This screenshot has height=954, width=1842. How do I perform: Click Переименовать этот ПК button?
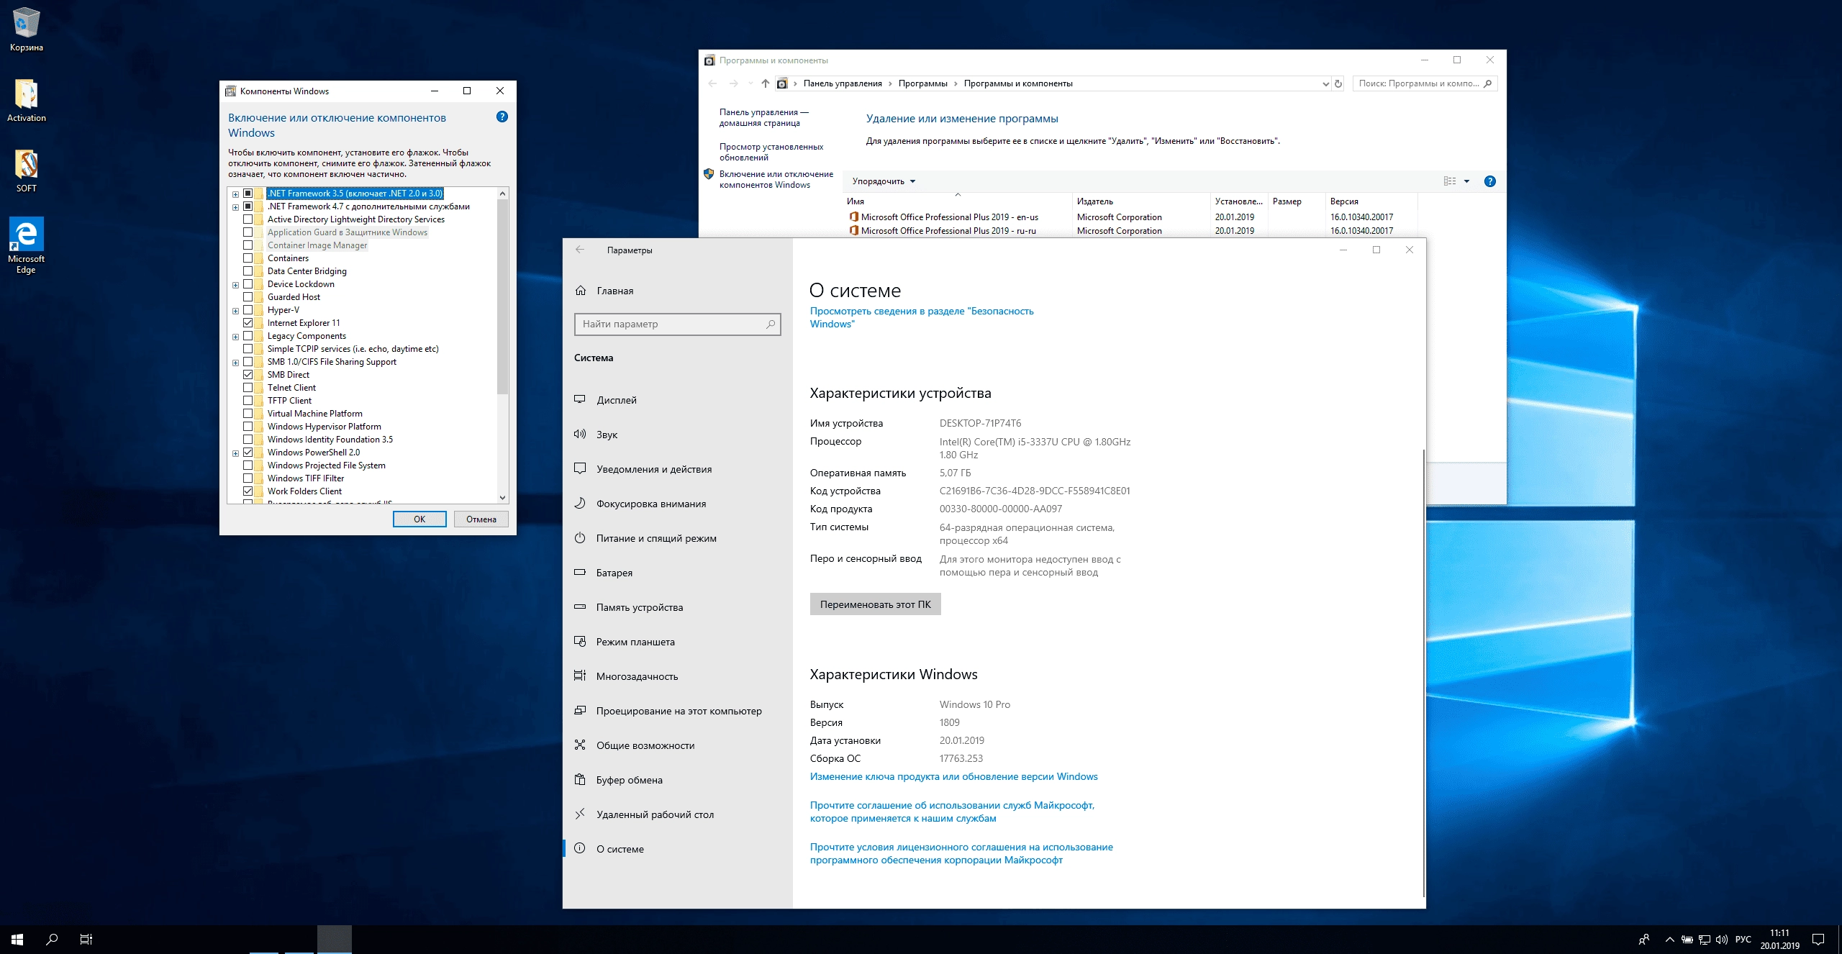[x=875, y=604]
